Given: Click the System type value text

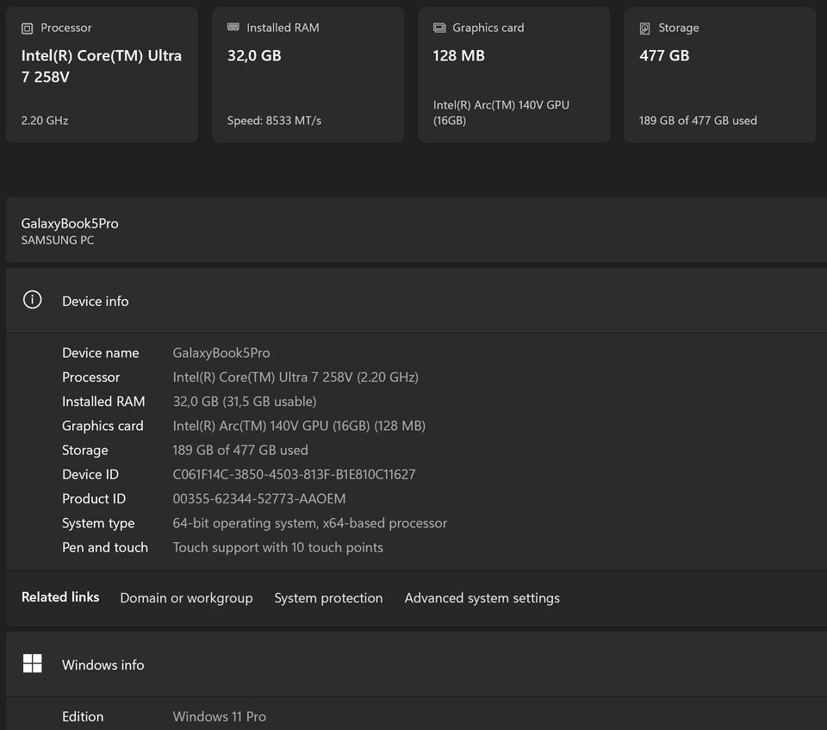Looking at the screenshot, I should pos(309,523).
